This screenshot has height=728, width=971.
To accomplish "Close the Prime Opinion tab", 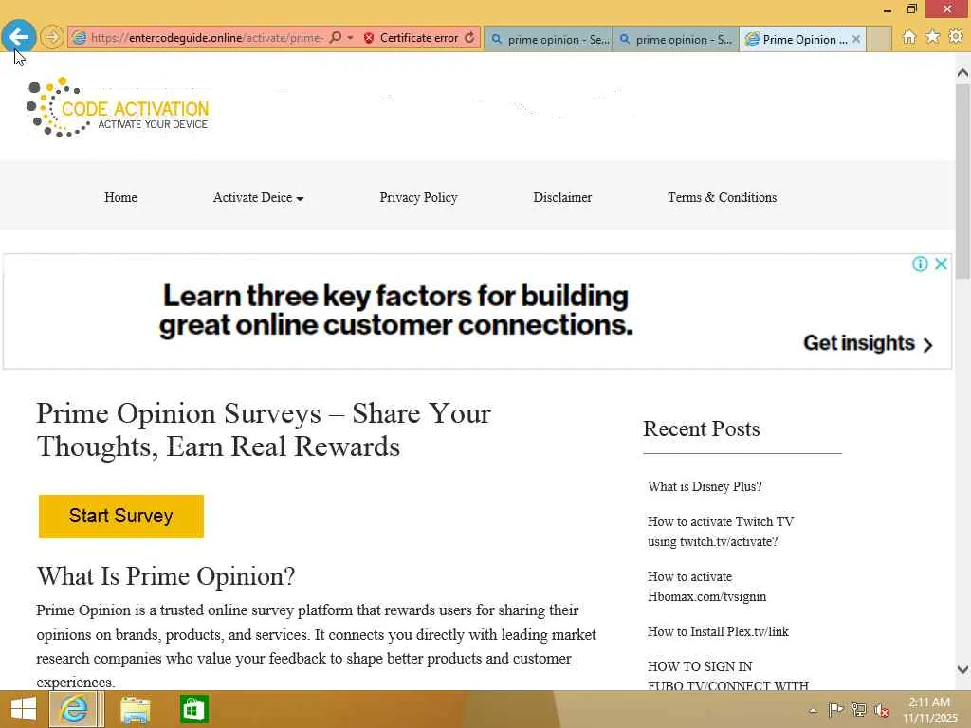I will [x=856, y=39].
